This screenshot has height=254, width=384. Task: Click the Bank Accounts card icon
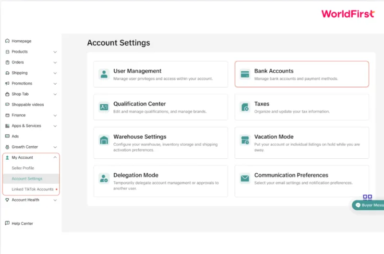pyautogui.click(x=245, y=74)
